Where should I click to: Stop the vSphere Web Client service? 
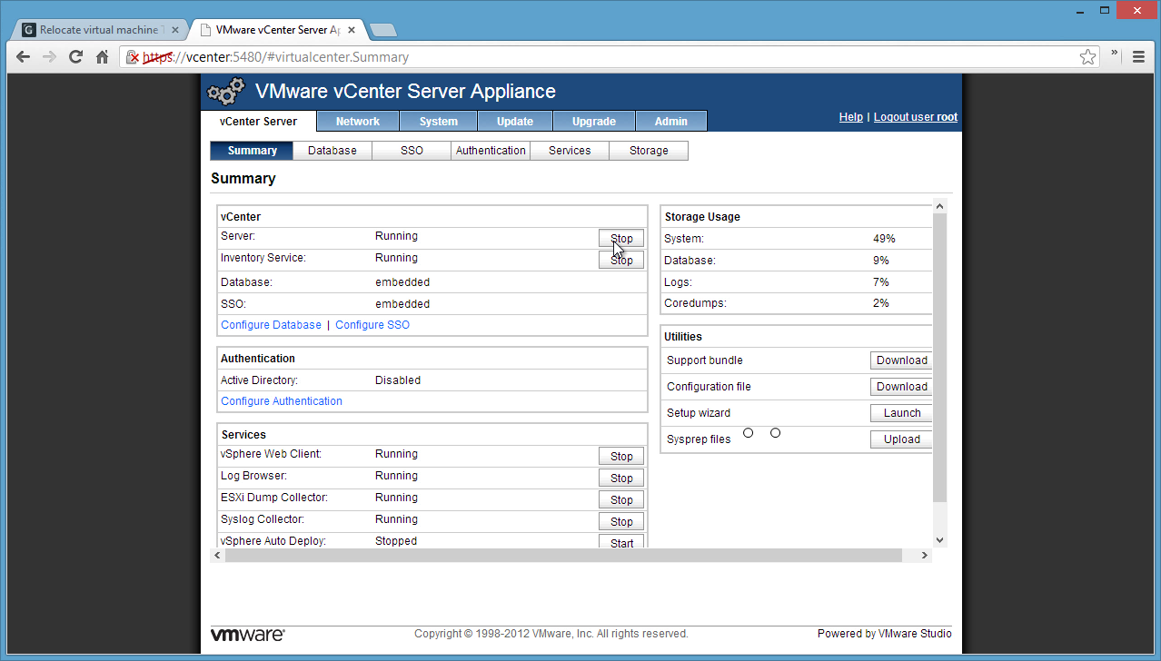point(621,457)
